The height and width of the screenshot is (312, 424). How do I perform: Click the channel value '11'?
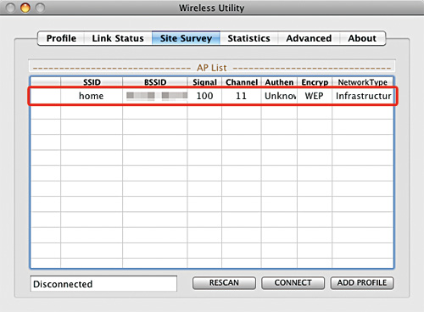[241, 96]
